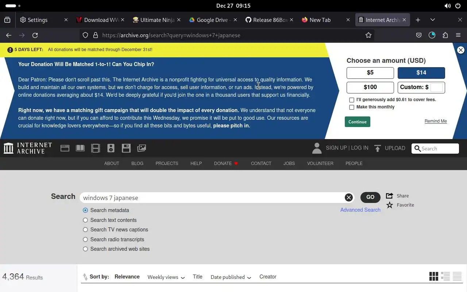
Task: Click the Custom donation amount field
Action: (437, 87)
